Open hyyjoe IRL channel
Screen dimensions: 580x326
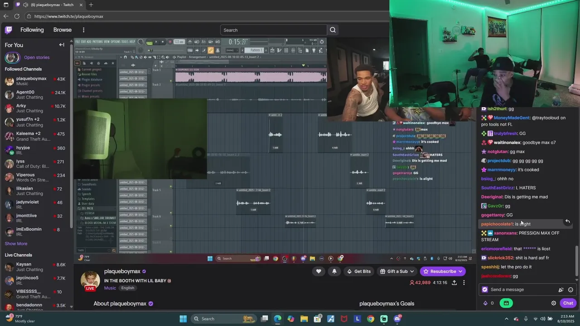(35, 150)
